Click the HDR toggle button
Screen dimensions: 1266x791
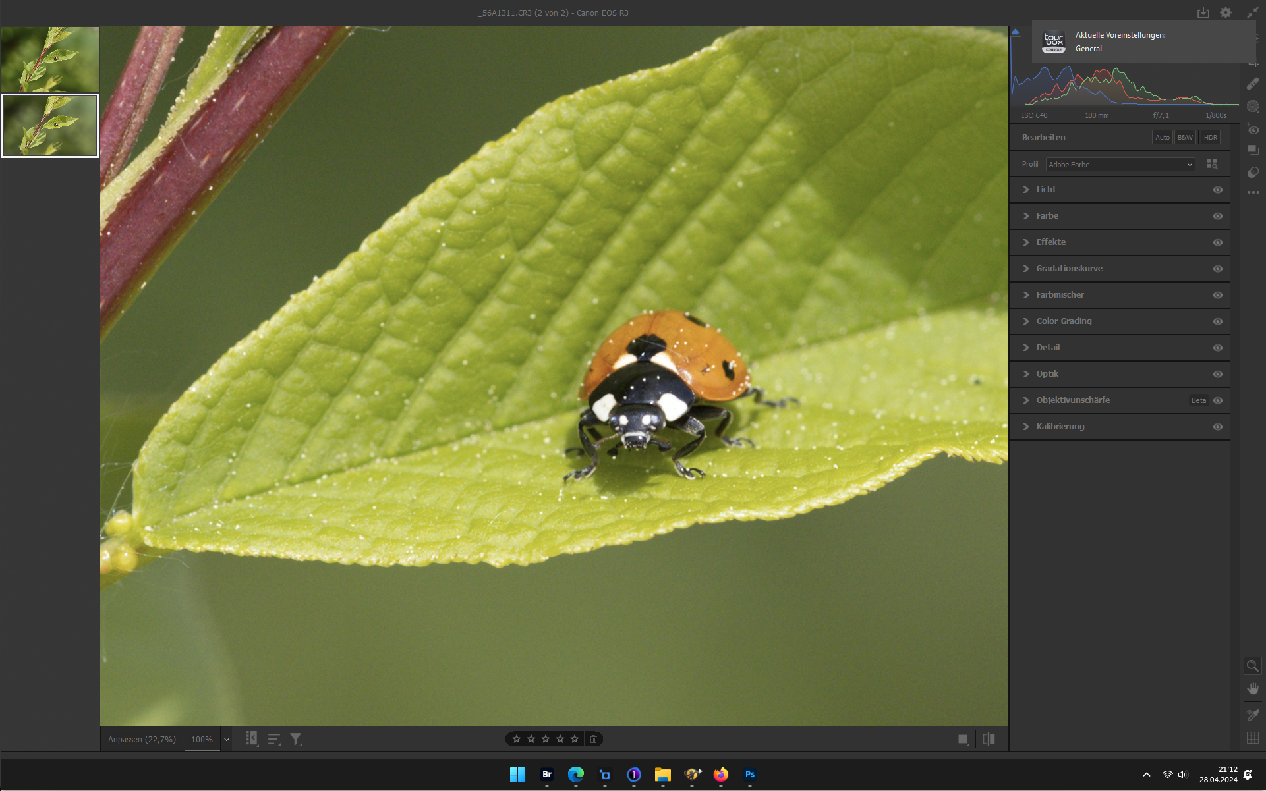coord(1210,137)
